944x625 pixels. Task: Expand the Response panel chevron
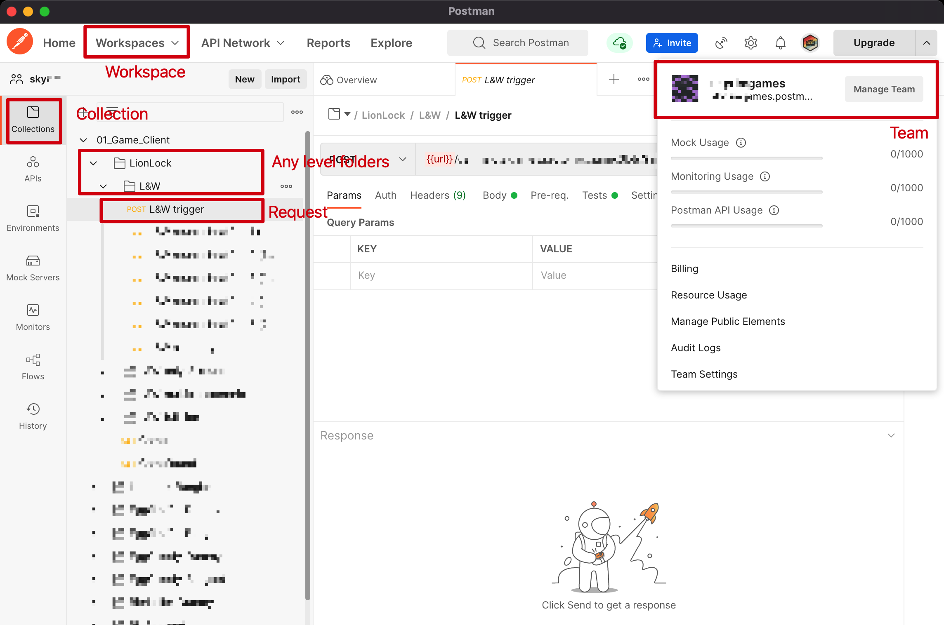891,435
